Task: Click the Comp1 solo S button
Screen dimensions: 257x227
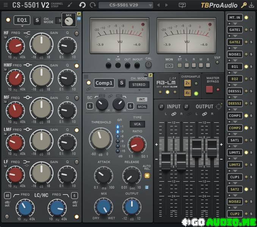Action: (x=122, y=83)
